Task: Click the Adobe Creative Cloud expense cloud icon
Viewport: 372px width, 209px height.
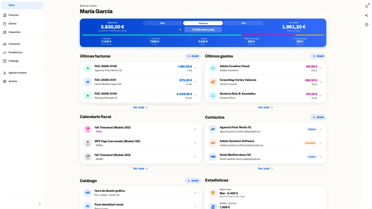Action: [213, 68]
